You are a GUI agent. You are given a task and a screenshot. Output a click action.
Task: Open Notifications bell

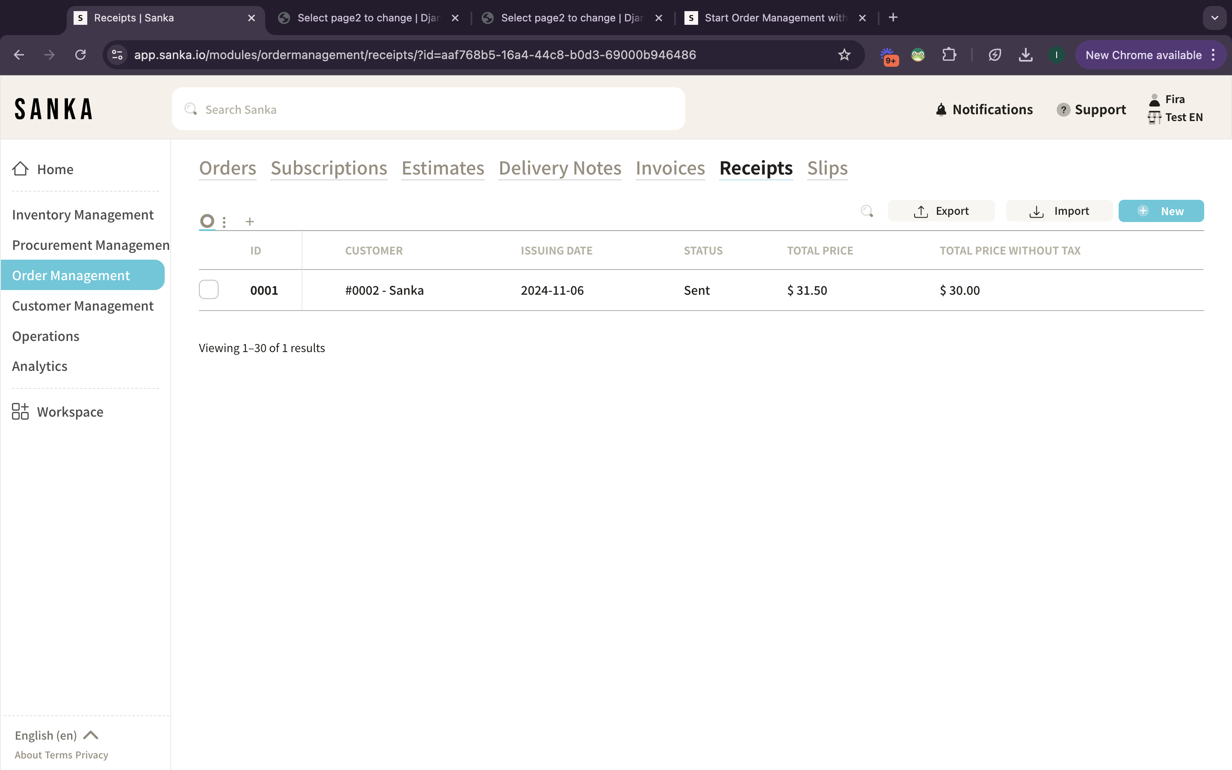(941, 110)
